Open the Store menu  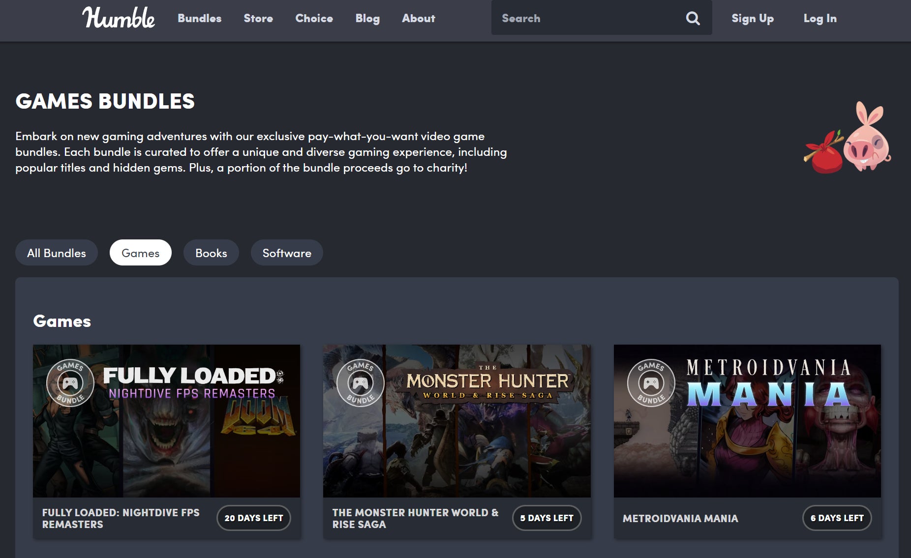point(258,19)
